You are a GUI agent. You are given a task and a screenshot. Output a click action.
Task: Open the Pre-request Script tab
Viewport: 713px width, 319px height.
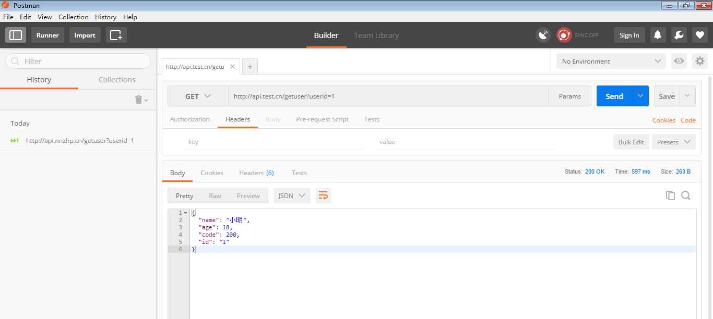(x=322, y=119)
